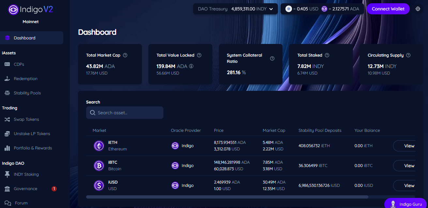Image resolution: width=428 pixels, height=208 pixels.
Task: Click the horizontal table scrollbar
Action: pyautogui.click(x=227, y=197)
